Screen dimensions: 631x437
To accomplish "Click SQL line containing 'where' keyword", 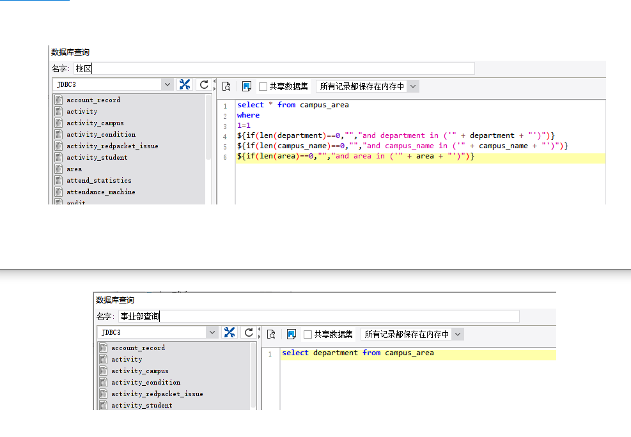I will 248,116.
